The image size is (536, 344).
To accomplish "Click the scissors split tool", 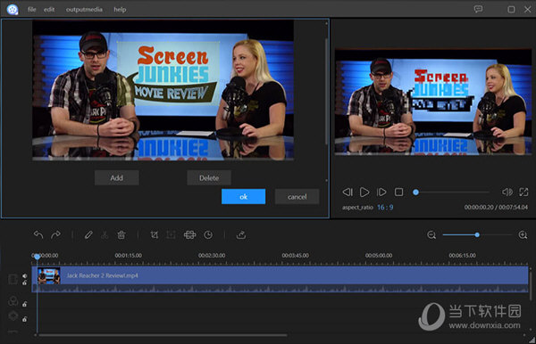I will coord(105,234).
